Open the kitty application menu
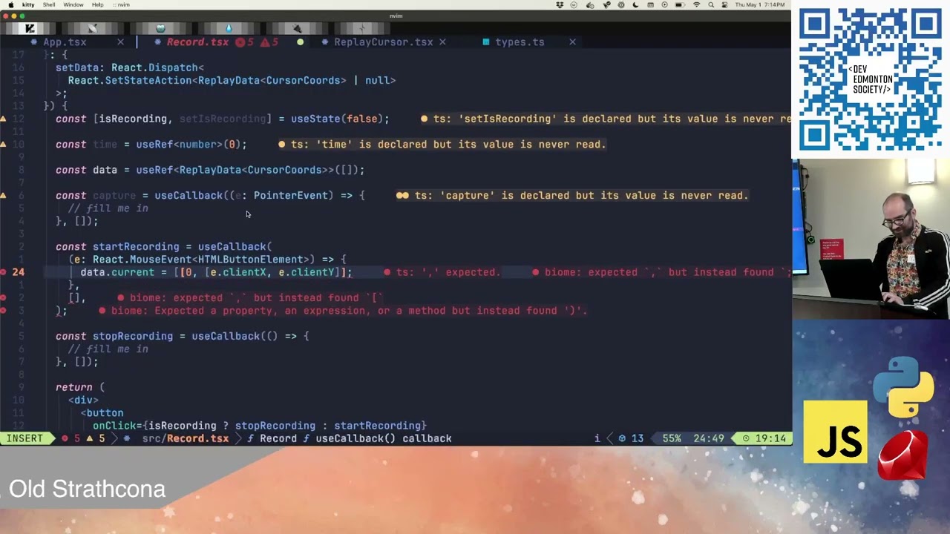 (28, 4)
